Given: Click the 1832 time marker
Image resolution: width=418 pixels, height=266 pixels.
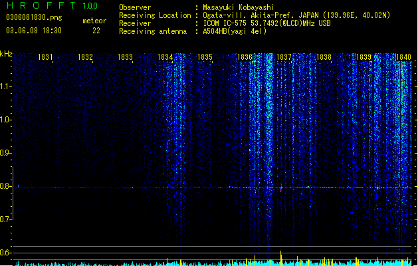Looking at the screenshot, I should (85, 57).
